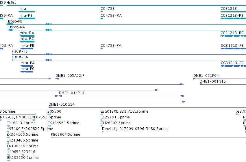Open the EK106756.5prime EST label

(x=23, y=146)
